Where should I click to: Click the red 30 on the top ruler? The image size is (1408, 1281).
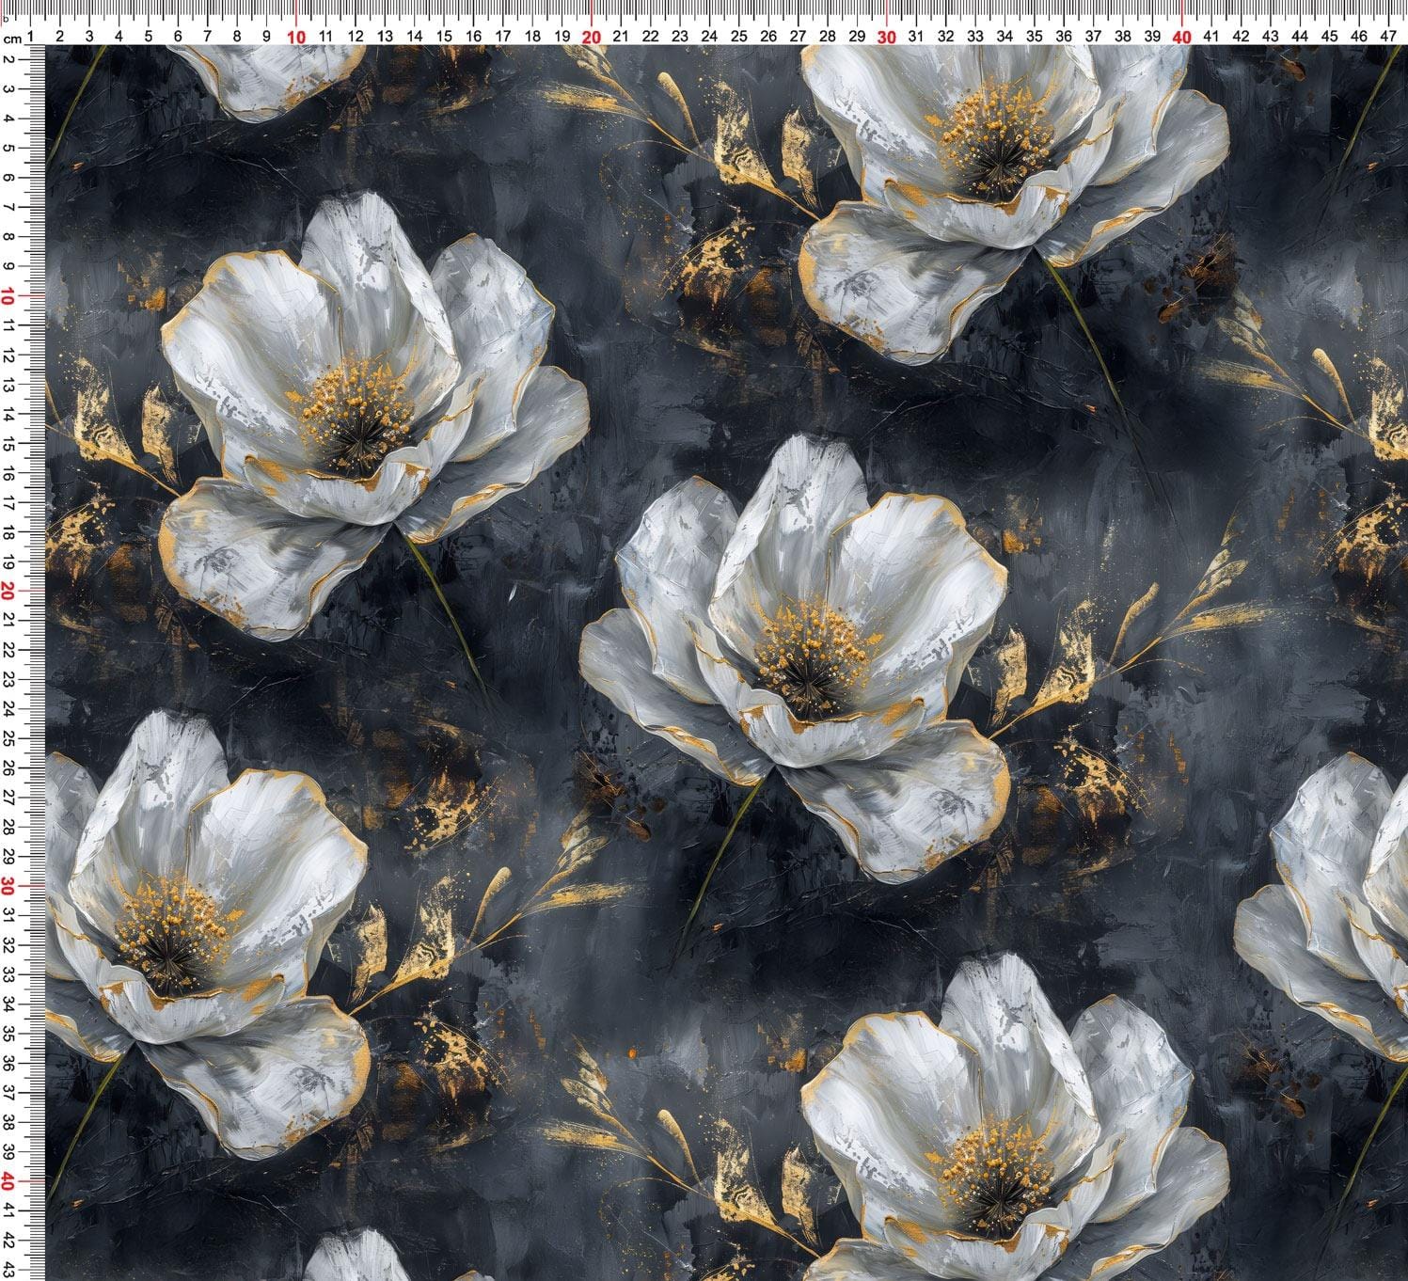[x=887, y=37]
